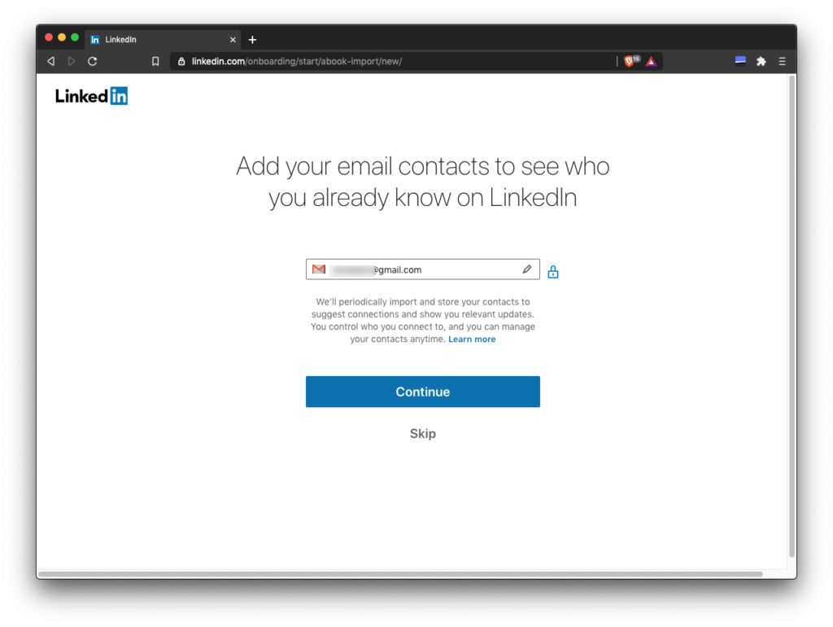Screen dimensions: 833x627
Task: Click the blue padlock icon beside email field
Action: click(x=553, y=272)
